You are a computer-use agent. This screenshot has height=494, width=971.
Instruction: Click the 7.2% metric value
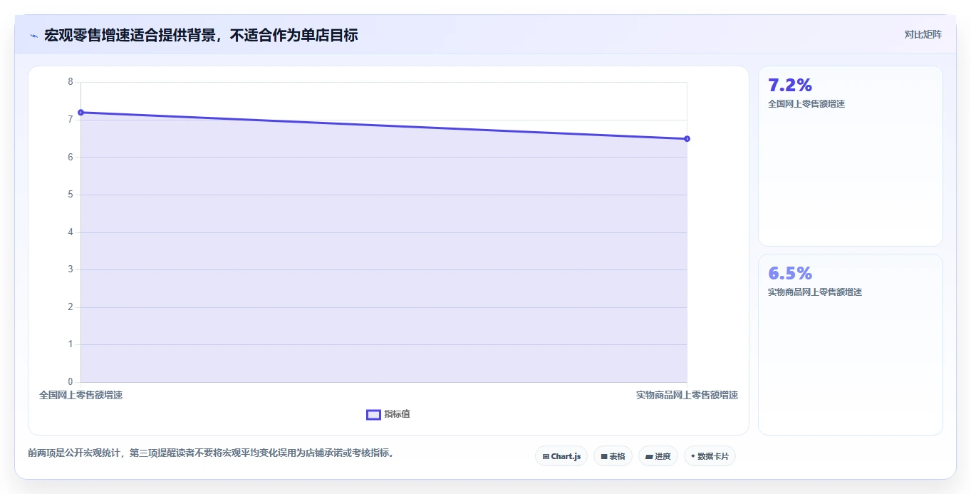[x=790, y=86]
